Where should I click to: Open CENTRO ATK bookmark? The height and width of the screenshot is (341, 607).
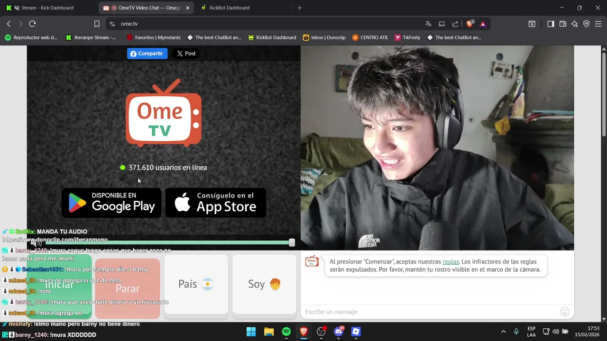coord(370,37)
